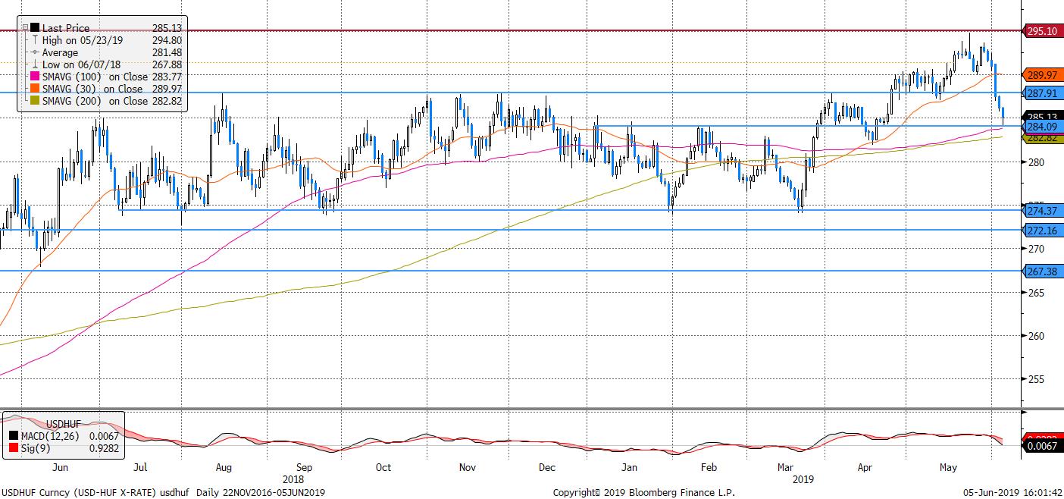Click the 2019 year label on time axis
Viewport: 1064px width, 499px height.
803,479
